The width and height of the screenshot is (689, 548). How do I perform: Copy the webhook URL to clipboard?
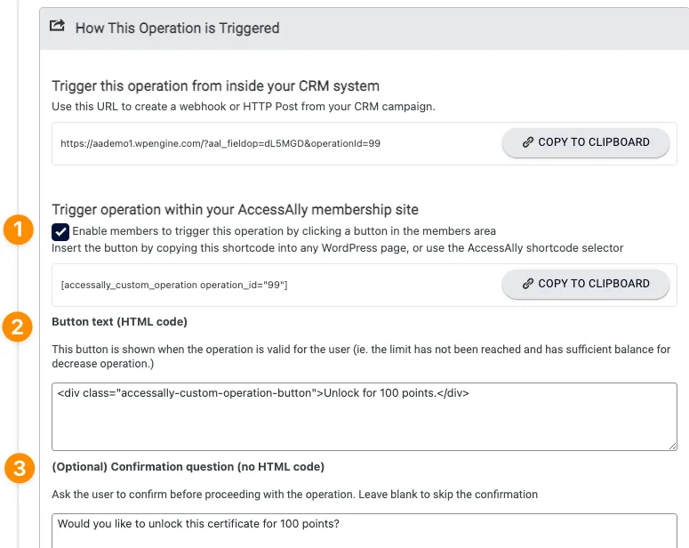pos(586,142)
